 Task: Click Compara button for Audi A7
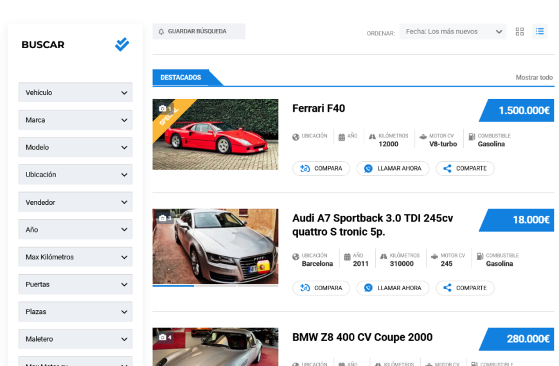[321, 288]
